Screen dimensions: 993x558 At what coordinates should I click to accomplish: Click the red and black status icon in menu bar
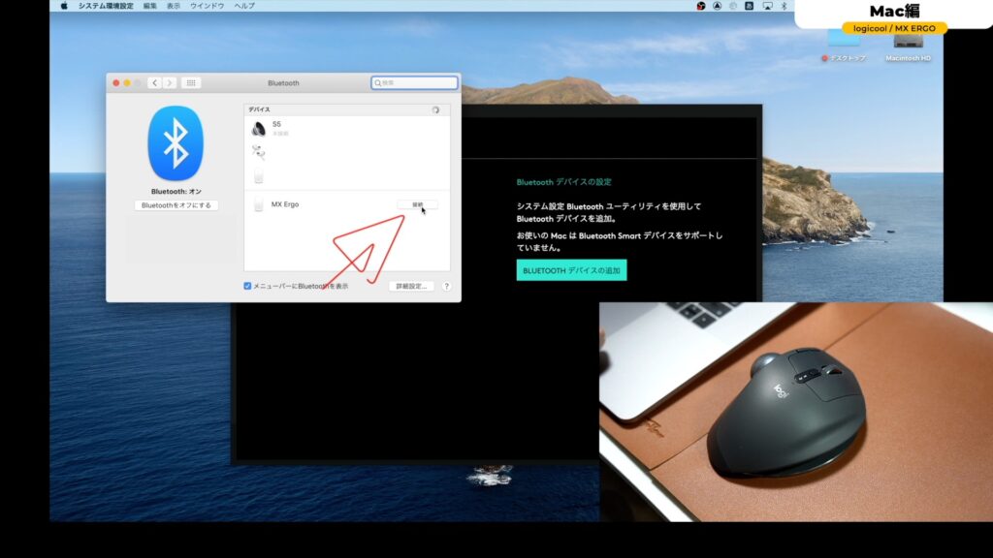[701, 6]
